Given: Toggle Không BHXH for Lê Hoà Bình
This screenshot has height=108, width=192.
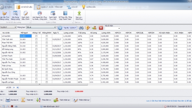Looking at the screenshot, I should pyautogui.click(x=47, y=36).
